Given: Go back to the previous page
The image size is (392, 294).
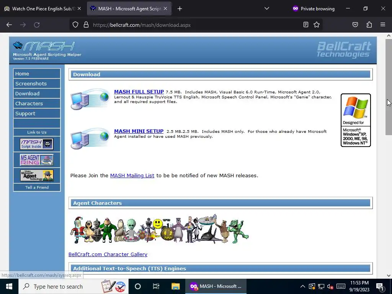Looking at the screenshot, I should (9, 25).
